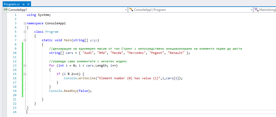
Task: Collapse the namespace ConsoleApp1 block
Action: (x=25, y=23)
